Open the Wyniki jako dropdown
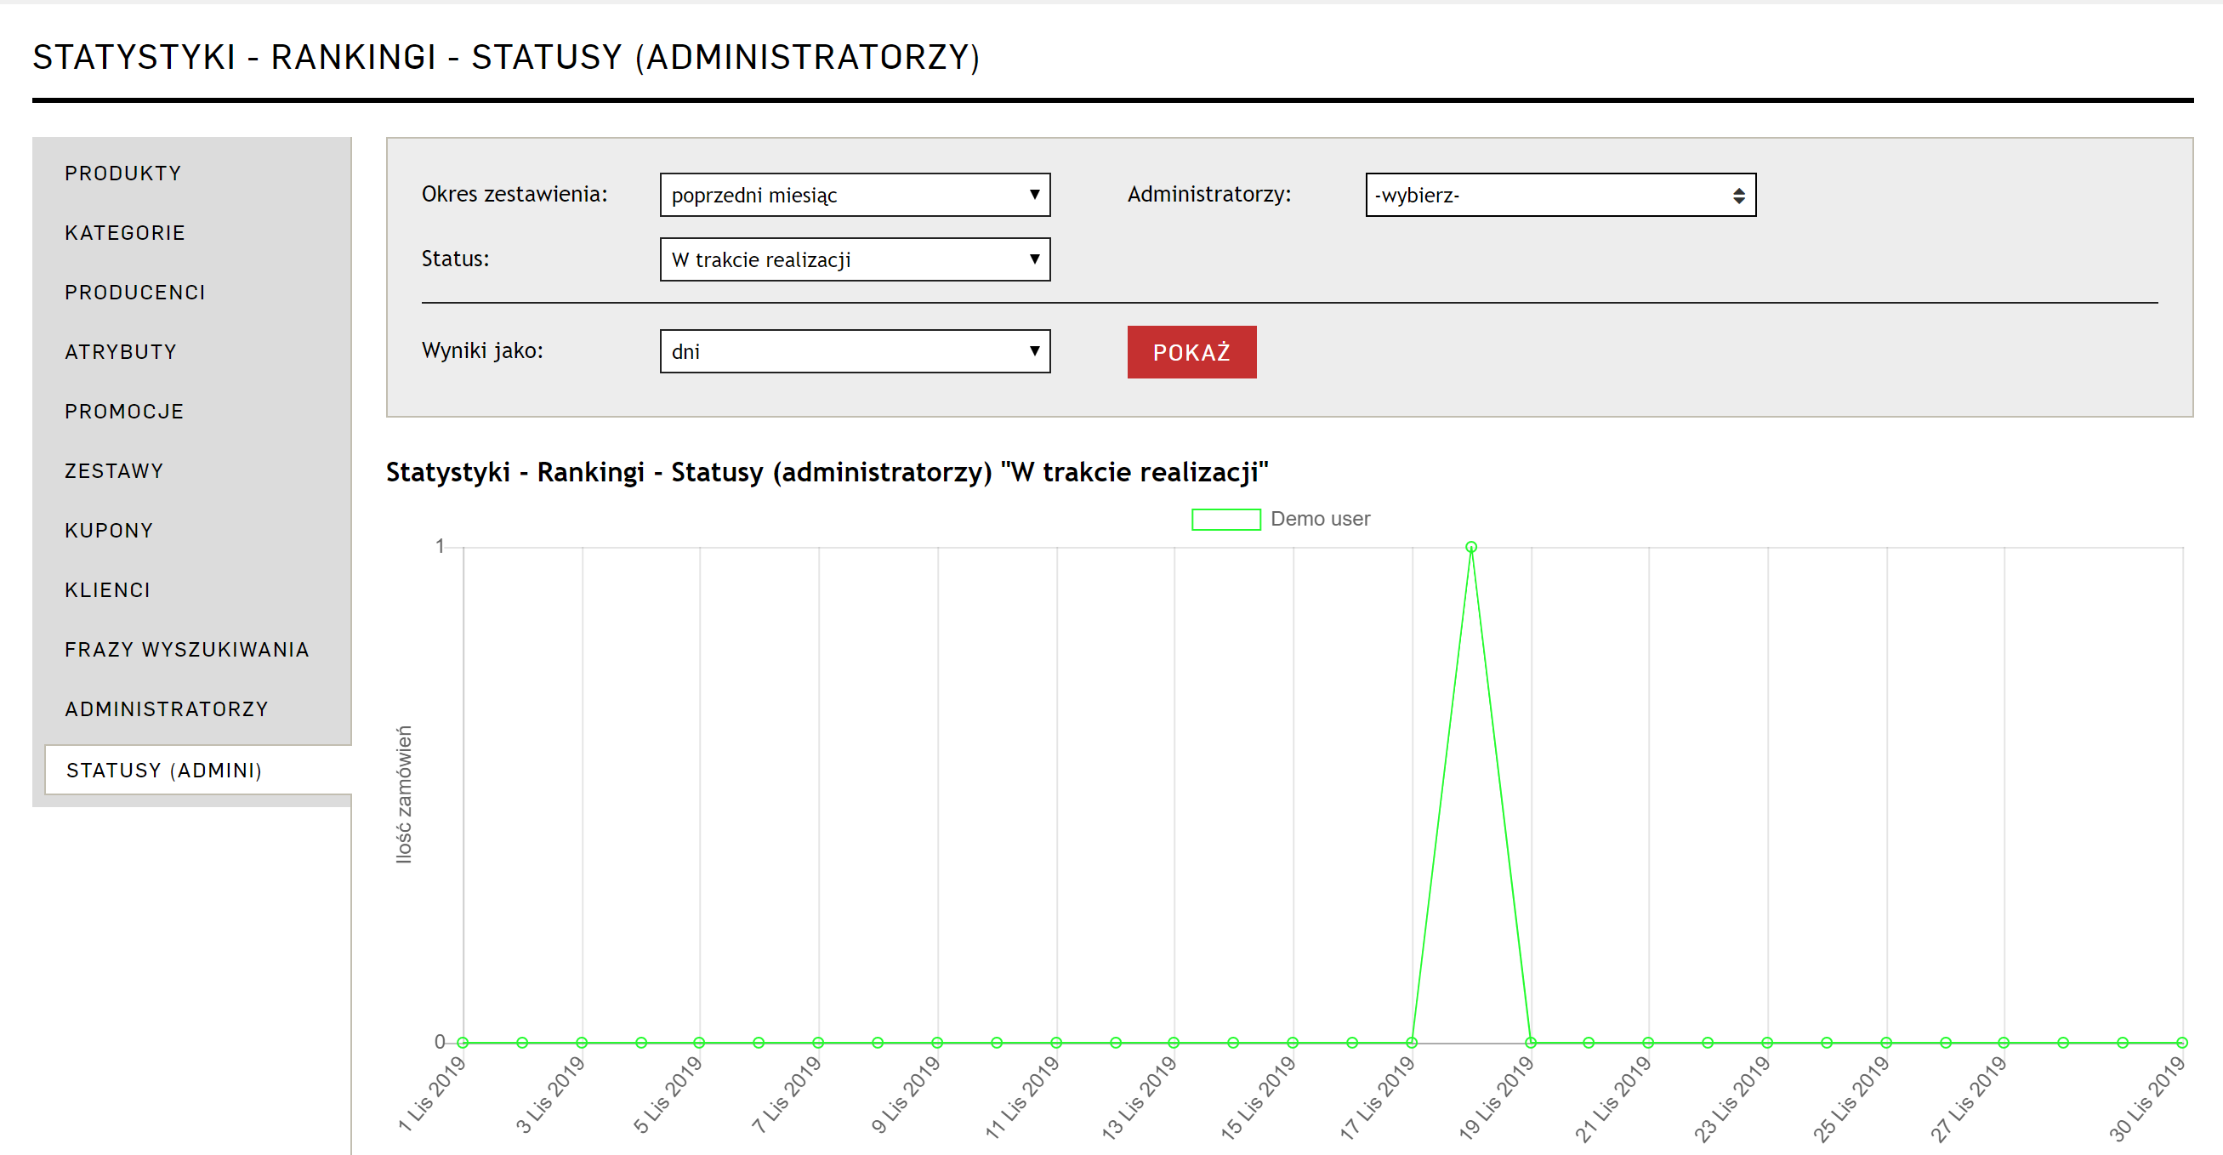The height and width of the screenshot is (1155, 2223). (854, 351)
